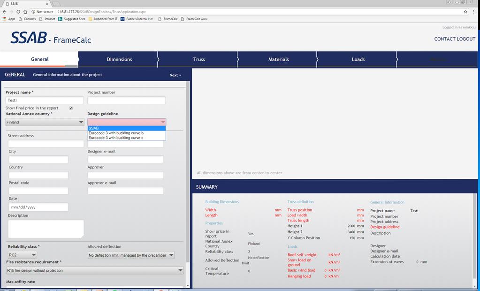
Task: Select Eurocode 3 with buckling curve c
Action: [x=126, y=138]
